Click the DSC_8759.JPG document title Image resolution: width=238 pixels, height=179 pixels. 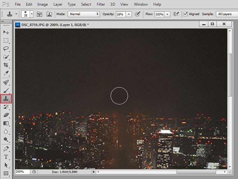click(x=55, y=25)
